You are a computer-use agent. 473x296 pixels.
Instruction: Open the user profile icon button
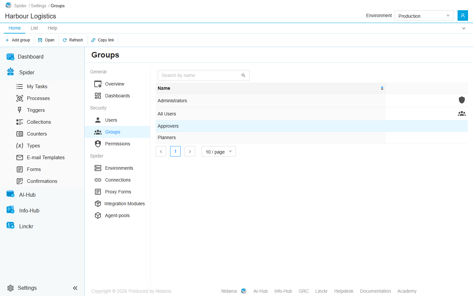tap(463, 15)
